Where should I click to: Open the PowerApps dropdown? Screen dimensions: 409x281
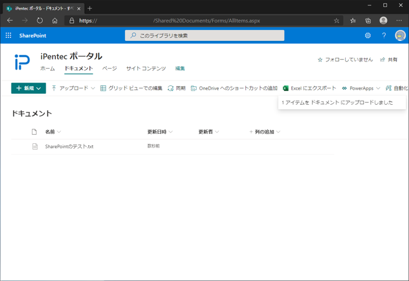361,88
